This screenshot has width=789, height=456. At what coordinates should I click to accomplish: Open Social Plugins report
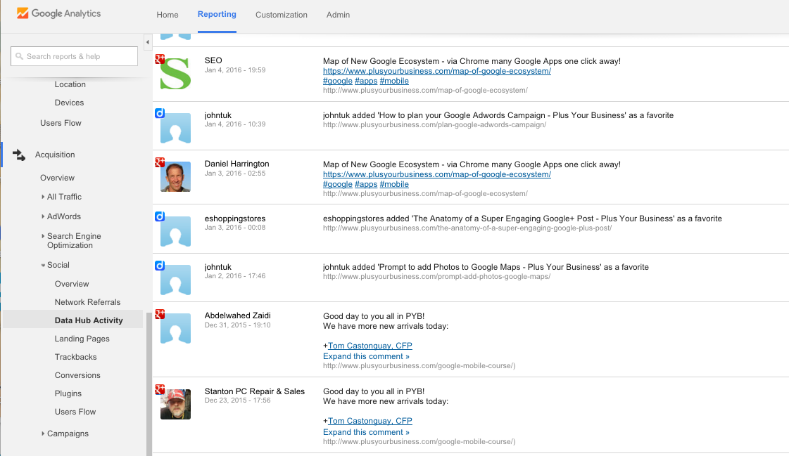68,393
